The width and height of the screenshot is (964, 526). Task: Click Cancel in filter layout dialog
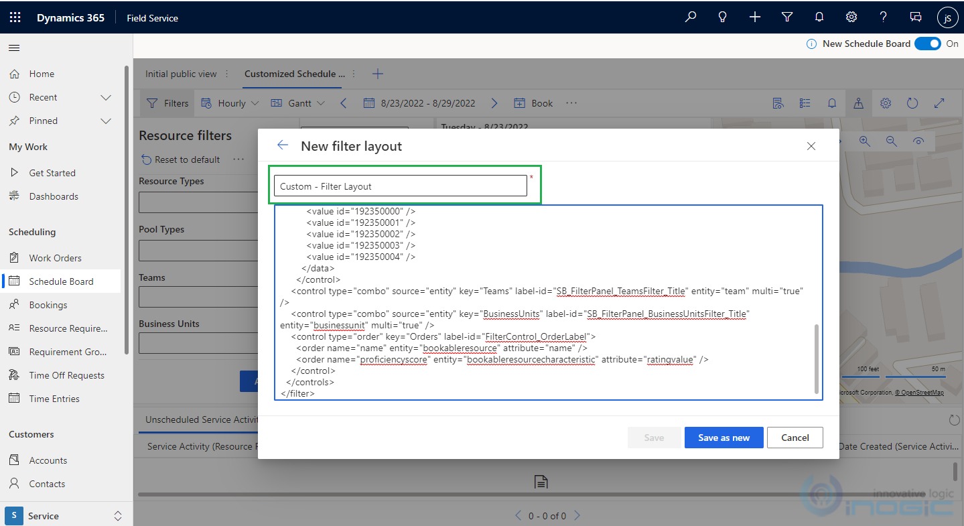(x=795, y=438)
